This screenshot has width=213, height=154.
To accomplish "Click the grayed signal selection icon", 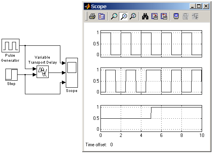I will pyautogui.click(x=195, y=17).
